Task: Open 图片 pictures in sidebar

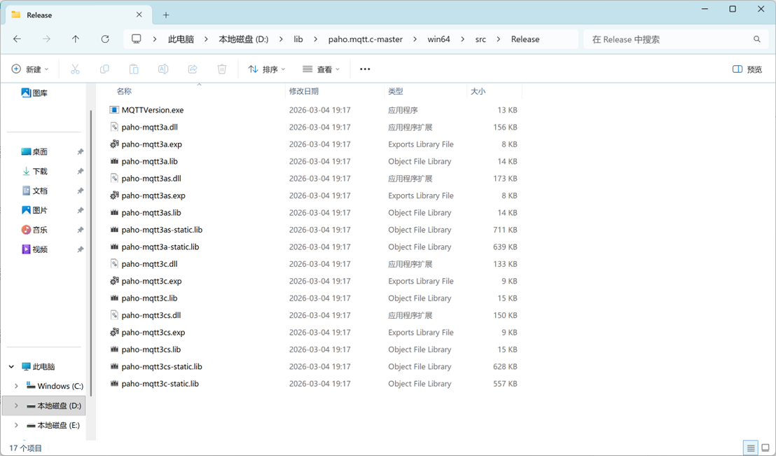Action: (x=34, y=210)
